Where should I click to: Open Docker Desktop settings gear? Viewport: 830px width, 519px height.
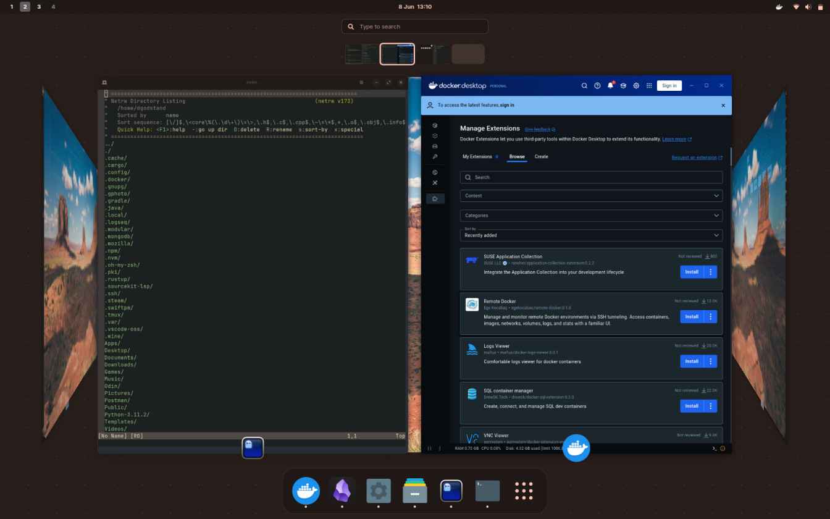pos(636,86)
